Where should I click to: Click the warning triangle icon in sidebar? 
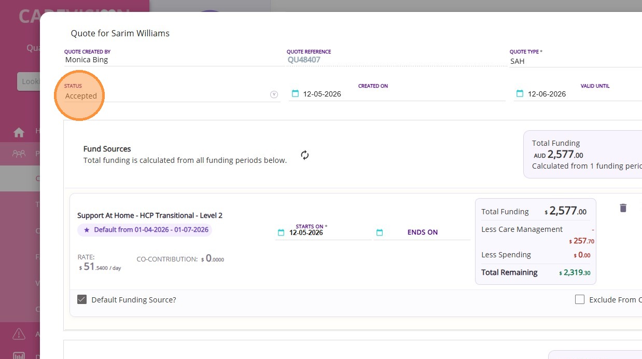tap(19, 334)
